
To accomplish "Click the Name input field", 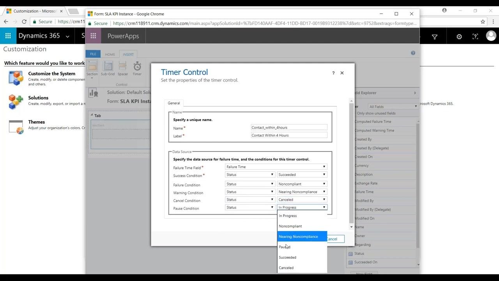I will [289, 127].
